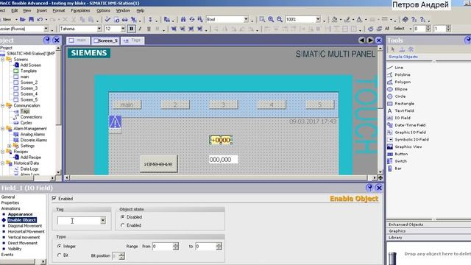
Task: Select the Enabled object state radio
Action: point(123,225)
